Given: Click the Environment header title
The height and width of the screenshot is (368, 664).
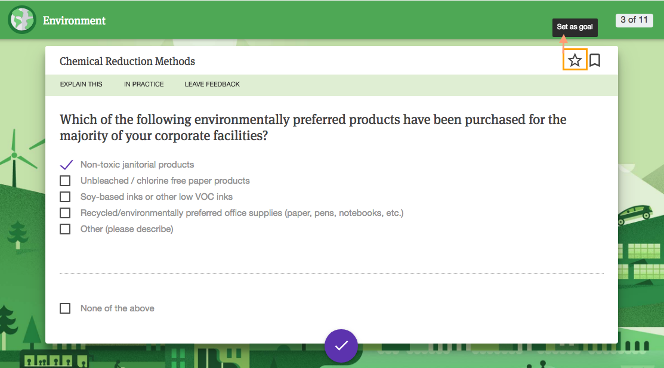Looking at the screenshot, I should (x=74, y=20).
